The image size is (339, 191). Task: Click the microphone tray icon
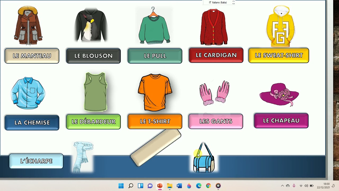click(294, 186)
